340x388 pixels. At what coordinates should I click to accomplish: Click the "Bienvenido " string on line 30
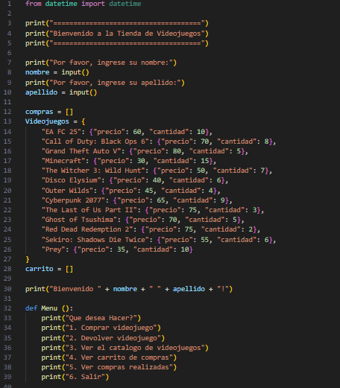(75, 289)
